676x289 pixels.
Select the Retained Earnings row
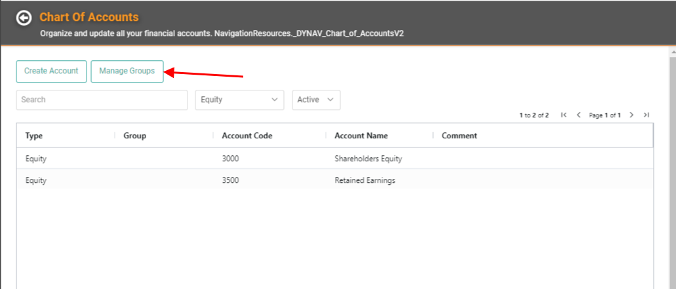pyautogui.click(x=334, y=180)
